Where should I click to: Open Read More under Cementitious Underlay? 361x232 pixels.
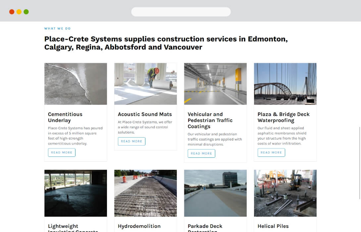click(x=62, y=152)
